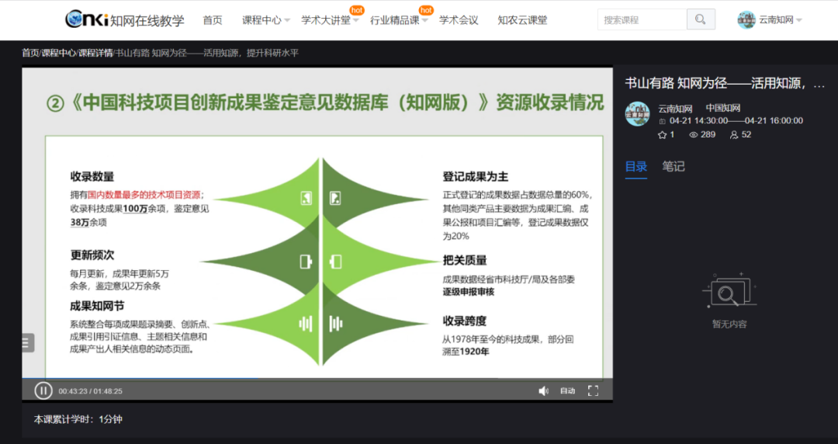
Task: Expand the 学术大讲堂 dropdown menu
Action: tap(330, 20)
